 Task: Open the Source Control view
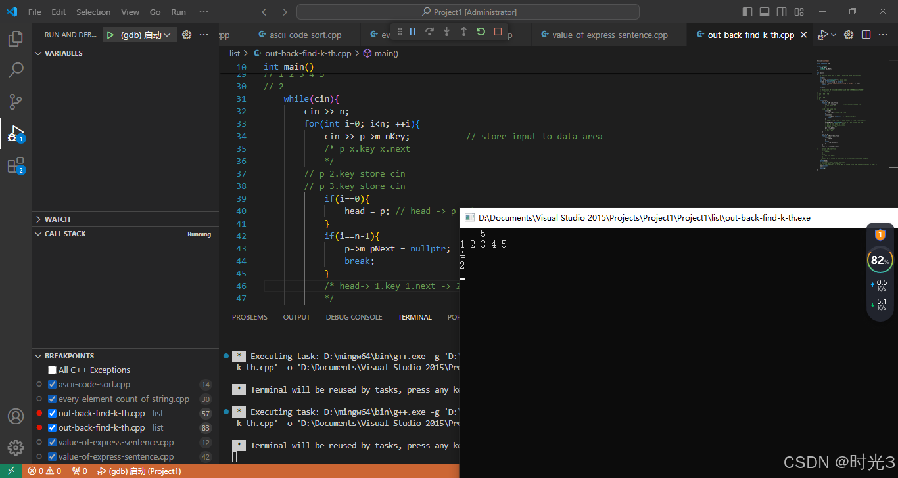tap(16, 102)
